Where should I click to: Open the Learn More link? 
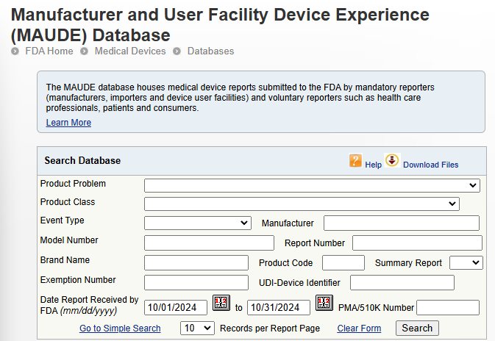pos(68,123)
